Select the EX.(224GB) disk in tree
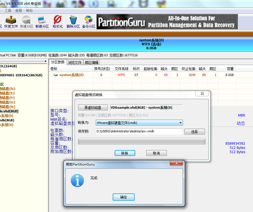 tap(8, 66)
